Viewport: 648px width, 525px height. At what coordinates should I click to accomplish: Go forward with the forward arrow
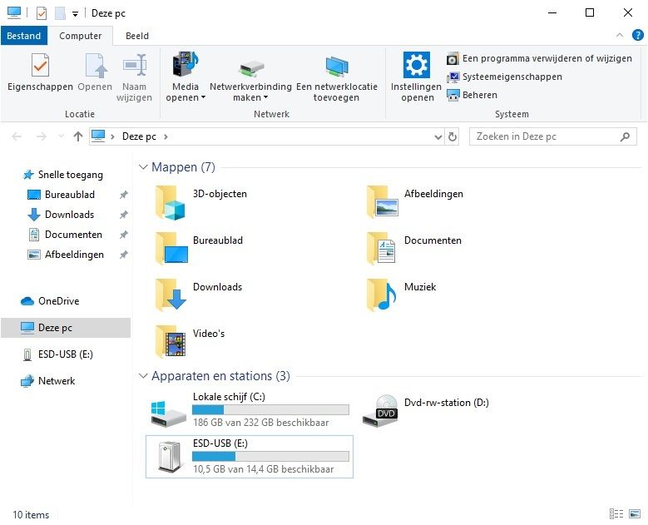click(42, 136)
